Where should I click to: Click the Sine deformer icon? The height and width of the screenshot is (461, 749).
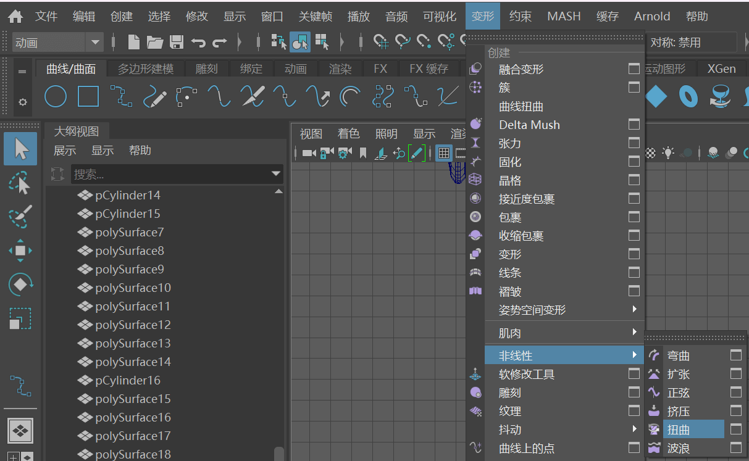654,392
